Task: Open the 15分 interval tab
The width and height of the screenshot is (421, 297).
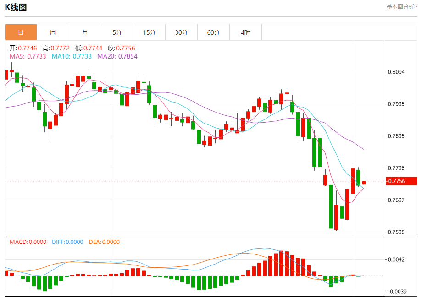Action: (x=149, y=32)
